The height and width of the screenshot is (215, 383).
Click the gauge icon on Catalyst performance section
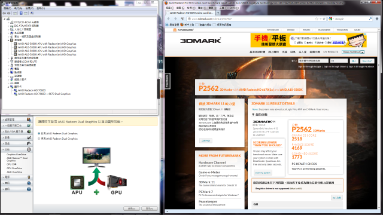(29, 149)
